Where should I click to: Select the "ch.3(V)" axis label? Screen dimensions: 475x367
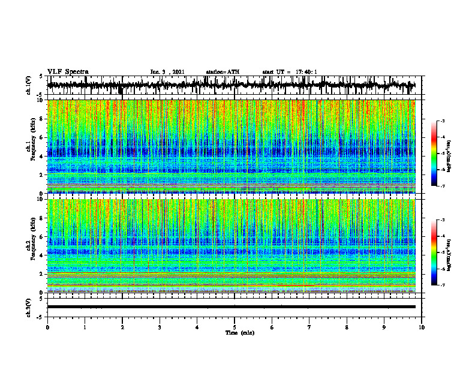pyautogui.click(x=29, y=308)
